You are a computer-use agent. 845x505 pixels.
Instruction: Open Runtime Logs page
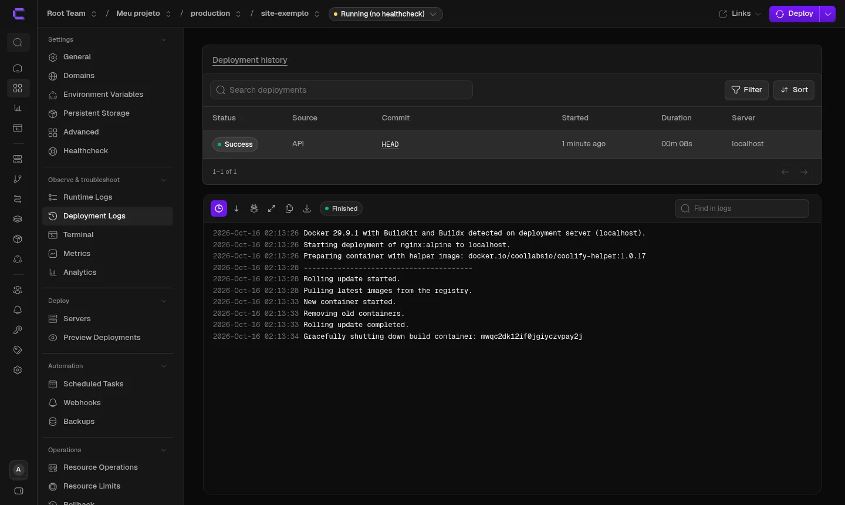108,197
